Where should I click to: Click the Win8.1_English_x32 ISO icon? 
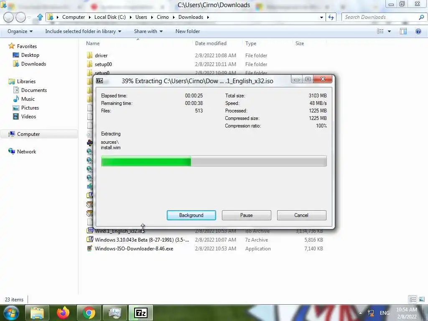(90, 230)
